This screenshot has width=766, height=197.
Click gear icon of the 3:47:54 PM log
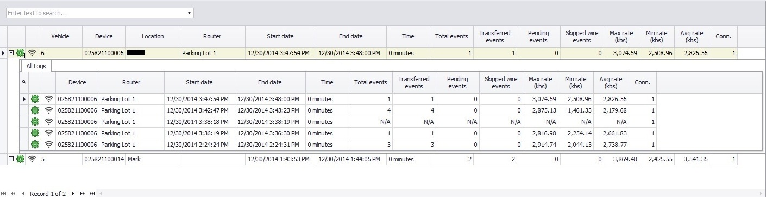tap(35, 99)
